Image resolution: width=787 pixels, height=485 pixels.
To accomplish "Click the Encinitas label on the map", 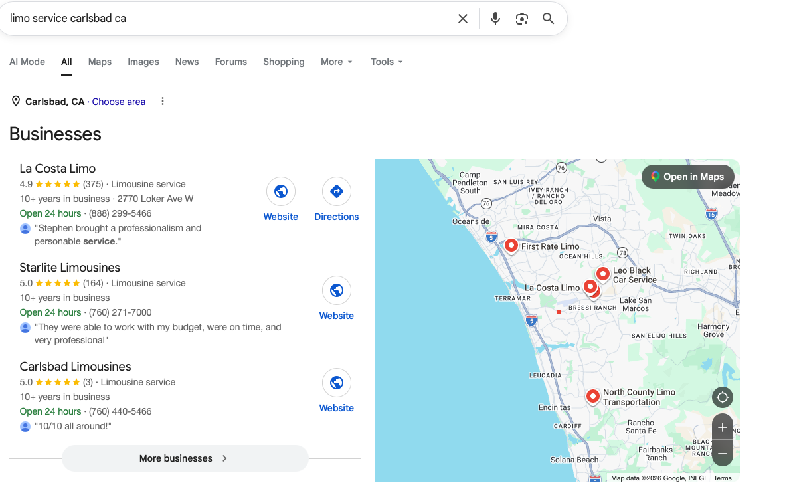I will (555, 407).
